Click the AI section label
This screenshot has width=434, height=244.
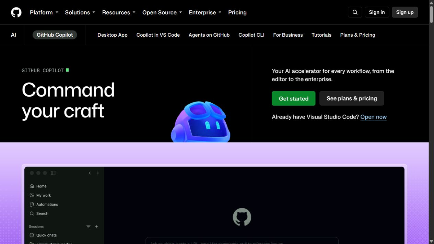pos(13,35)
